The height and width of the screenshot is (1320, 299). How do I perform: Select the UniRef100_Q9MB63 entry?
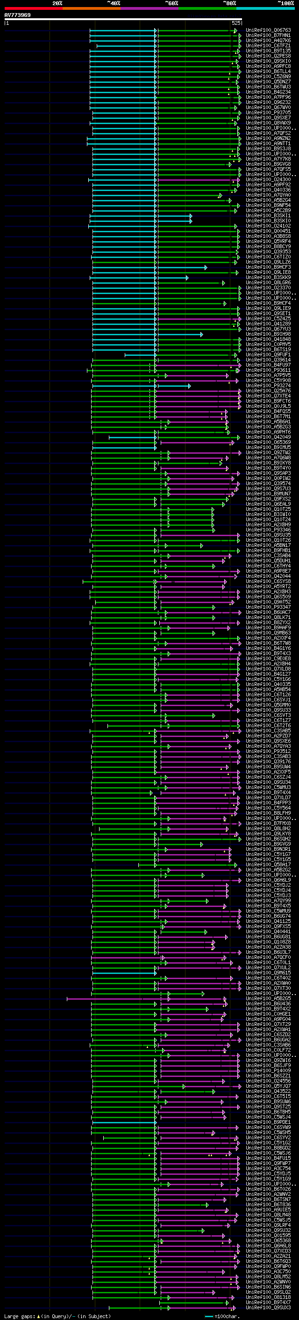click(x=268, y=633)
